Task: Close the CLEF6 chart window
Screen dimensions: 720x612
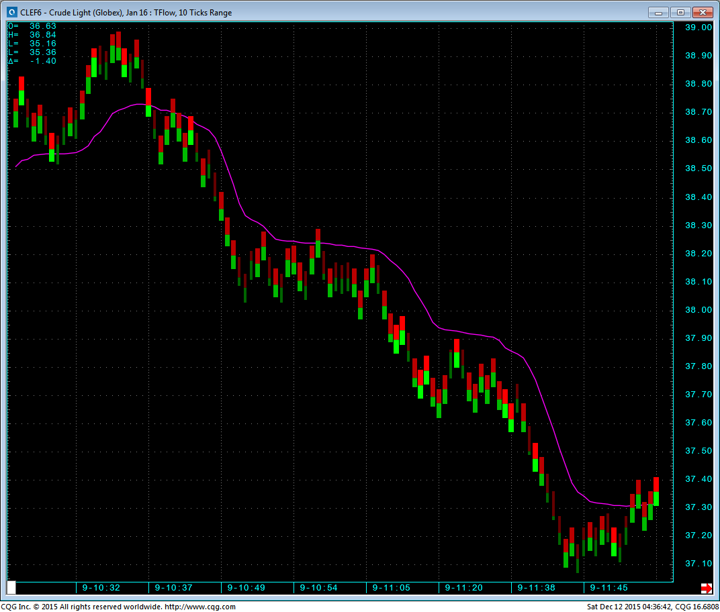Action: (x=703, y=12)
